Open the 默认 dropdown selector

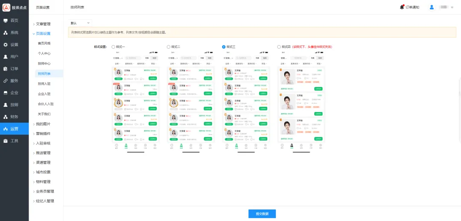(80, 23)
